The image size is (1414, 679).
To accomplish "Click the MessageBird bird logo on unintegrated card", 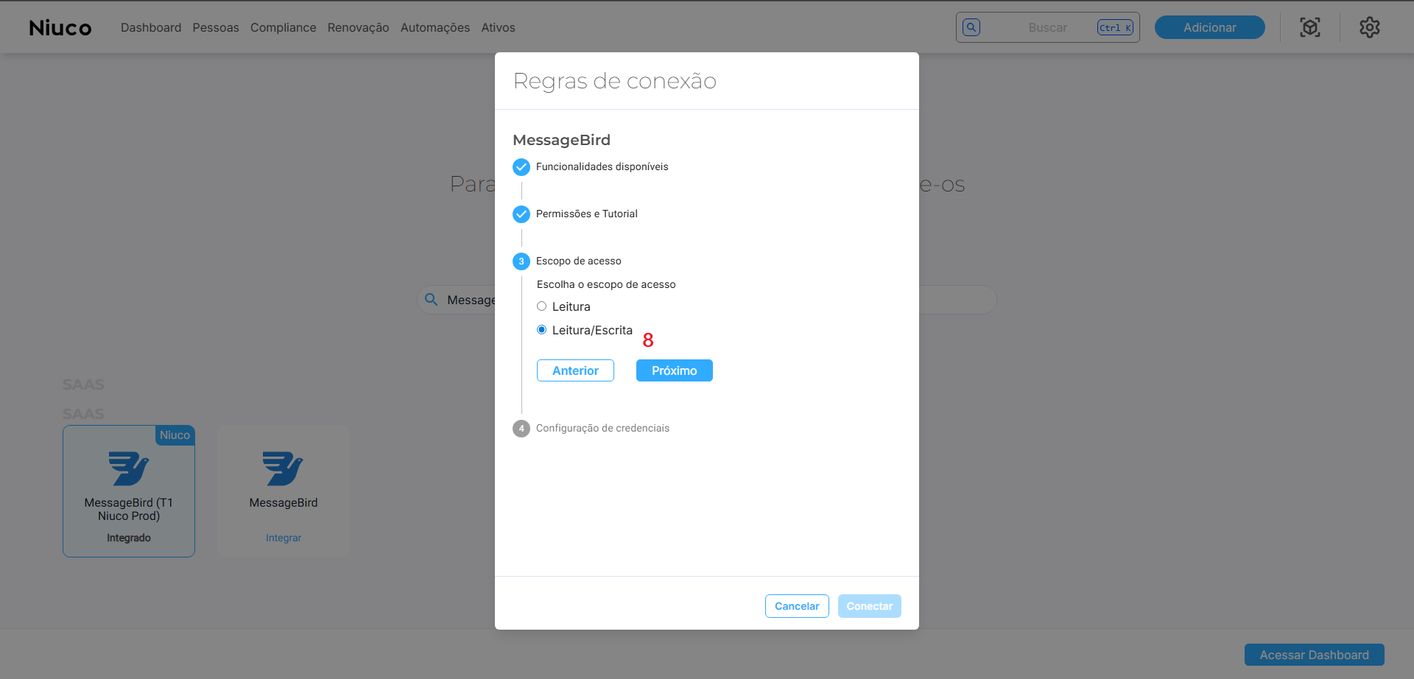I will [x=284, y=468].
